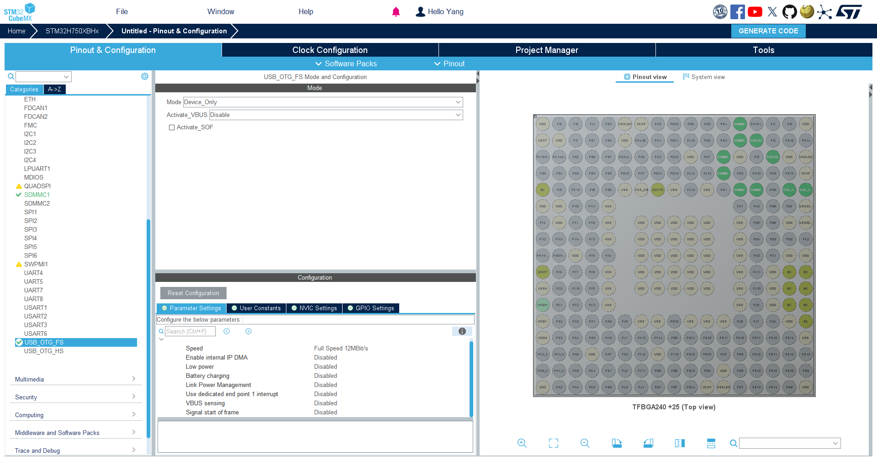Open the pin search combo box
The image size is (877, 461).
tap(790, 443)
